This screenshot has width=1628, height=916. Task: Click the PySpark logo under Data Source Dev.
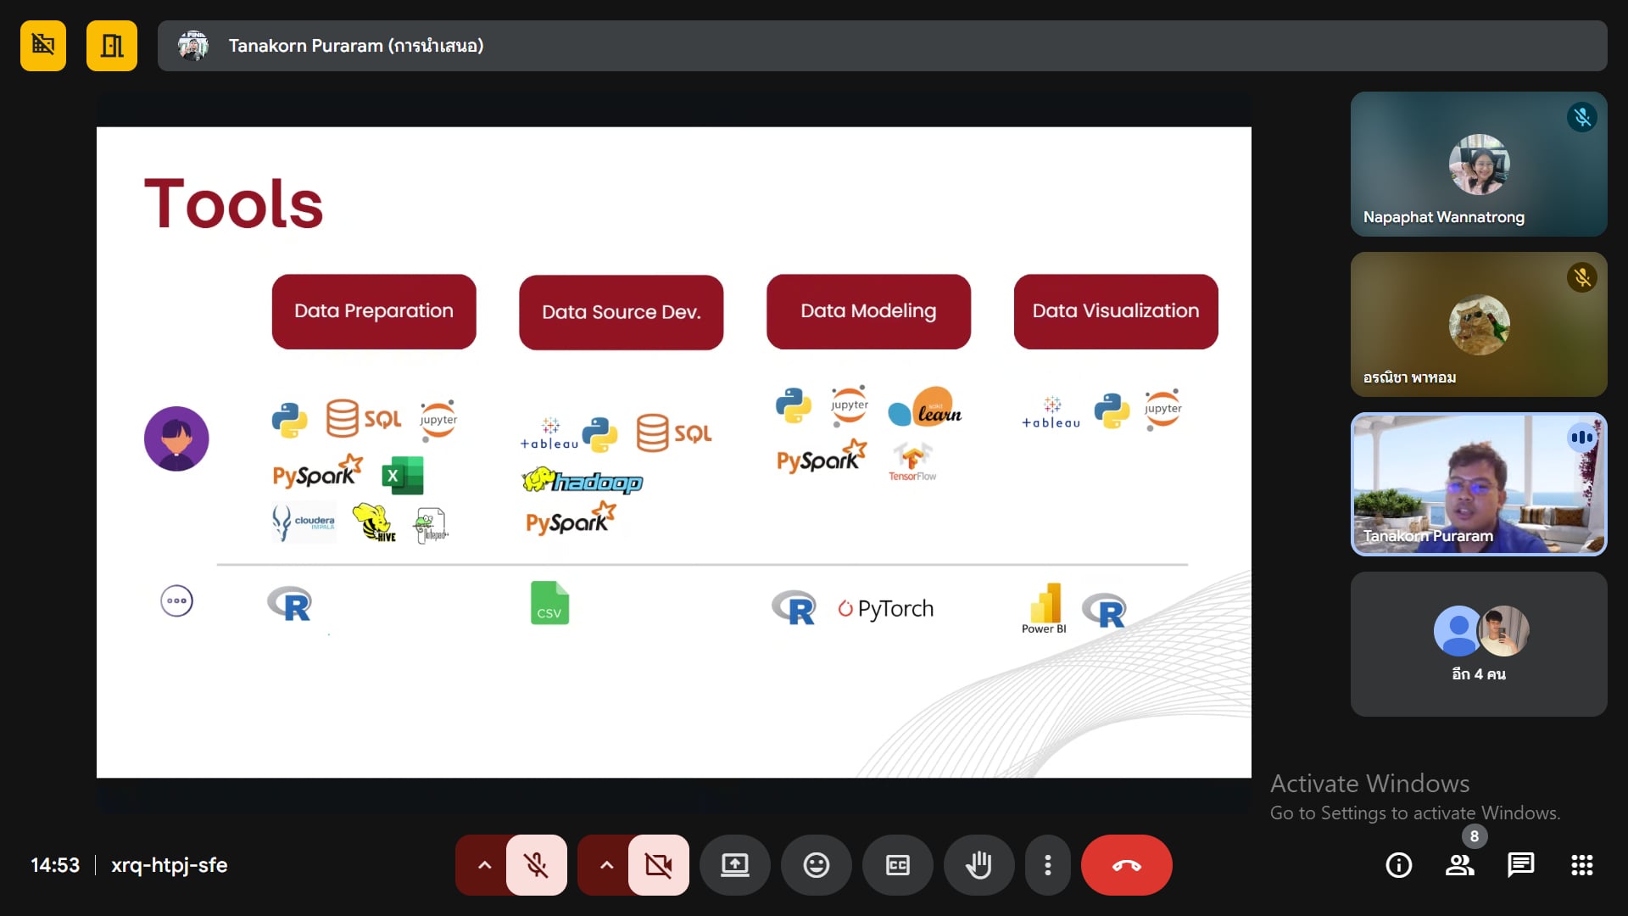[571, 519]
